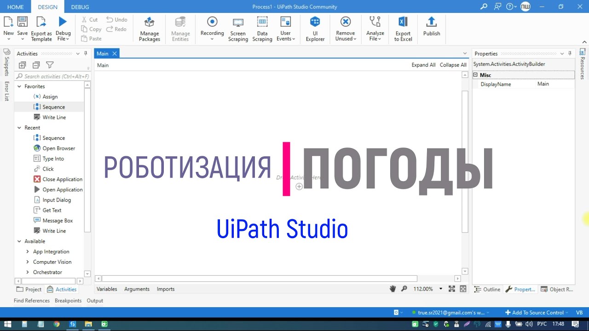The width and height of the screenshot is (589, 331).
Task: Toggle pan mode hand icon
Action: [x=393, y=289]
